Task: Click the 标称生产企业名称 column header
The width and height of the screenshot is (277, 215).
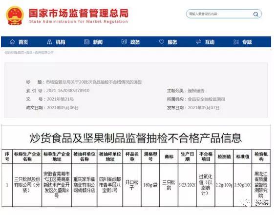Action: [27, 156]
